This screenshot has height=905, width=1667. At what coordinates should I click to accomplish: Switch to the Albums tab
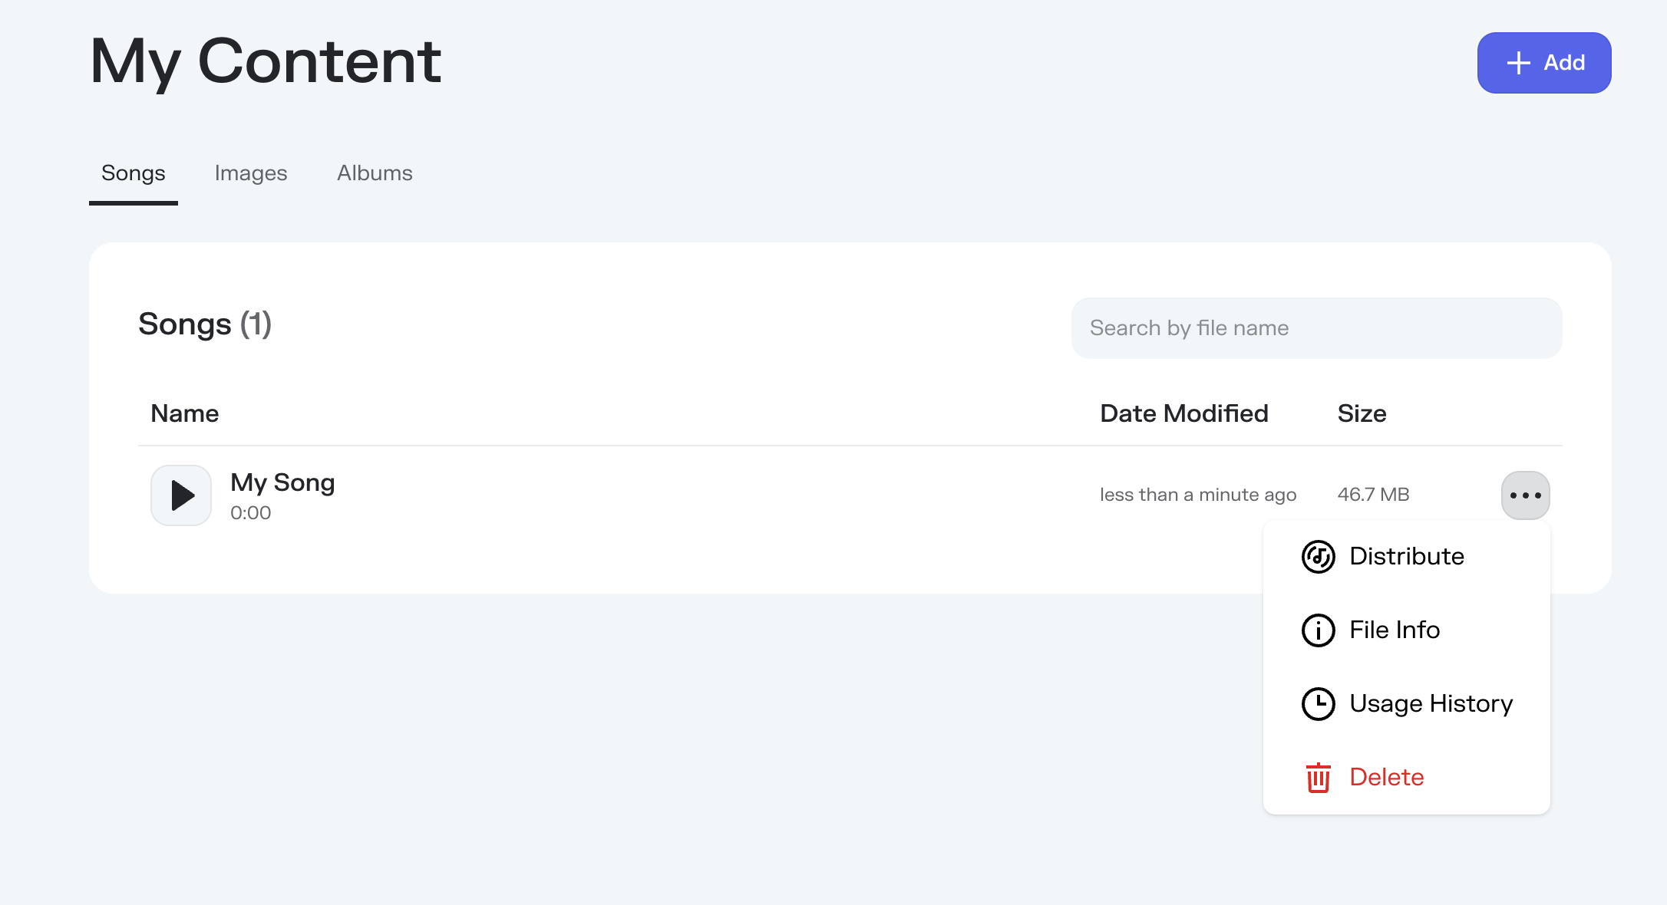point(375,173)
